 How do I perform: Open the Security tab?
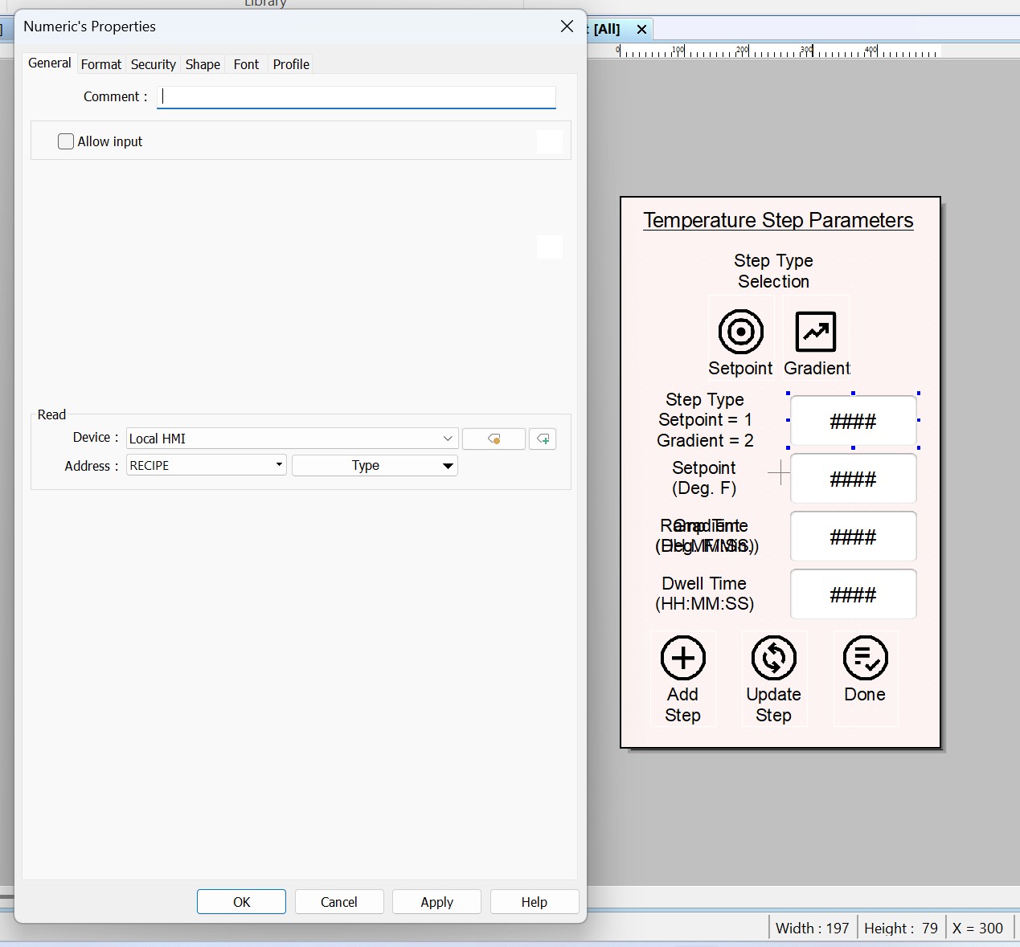(153, 64)
